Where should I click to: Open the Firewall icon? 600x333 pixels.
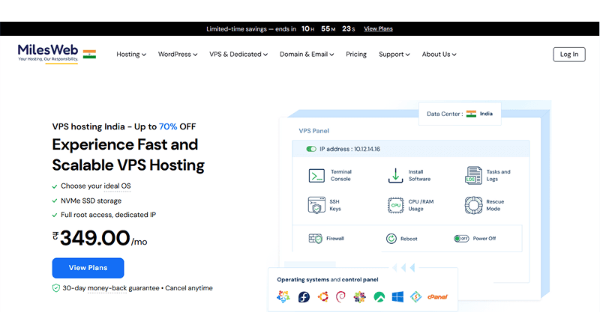point(315,239)
